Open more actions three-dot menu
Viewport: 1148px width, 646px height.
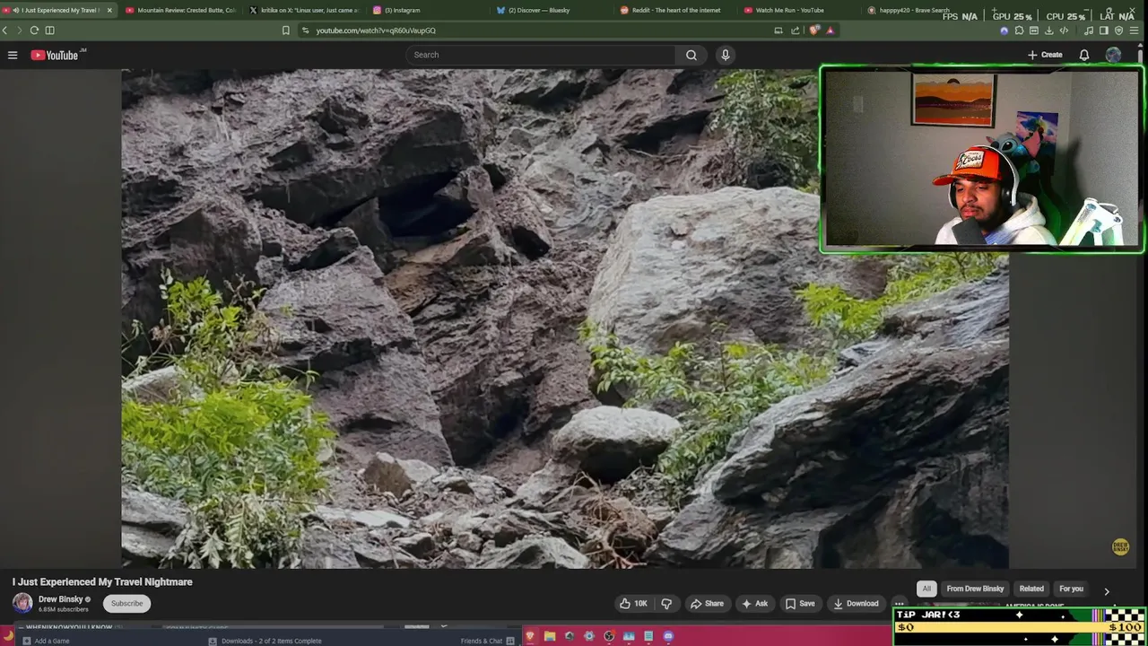pos(899,604)
